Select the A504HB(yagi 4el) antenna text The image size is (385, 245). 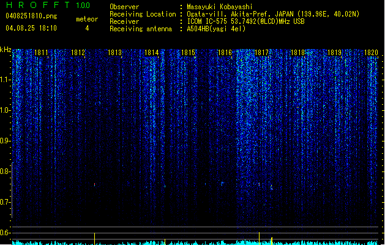pyautogui.click(x=216, y=29)
